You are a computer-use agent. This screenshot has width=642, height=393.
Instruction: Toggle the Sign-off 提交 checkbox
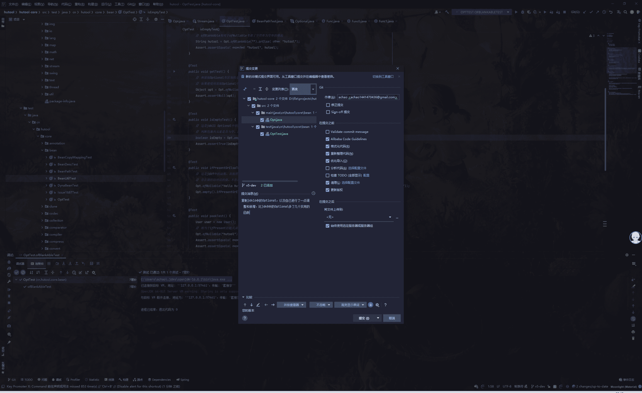pyautogui.click(x=328, y=112)
